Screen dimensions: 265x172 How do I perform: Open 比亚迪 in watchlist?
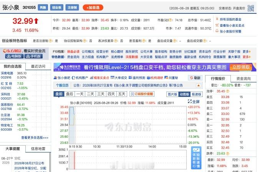click(x=5, y=115)
